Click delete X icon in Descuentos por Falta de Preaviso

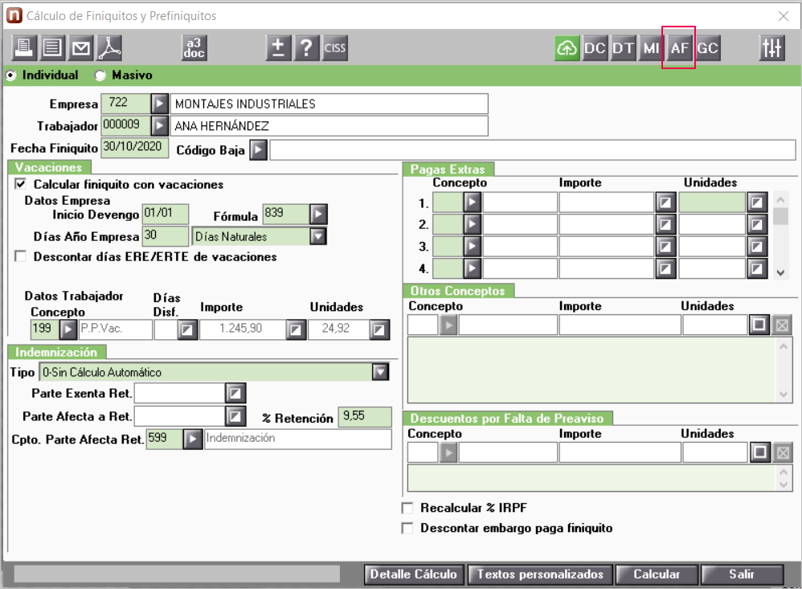(783, 452)
